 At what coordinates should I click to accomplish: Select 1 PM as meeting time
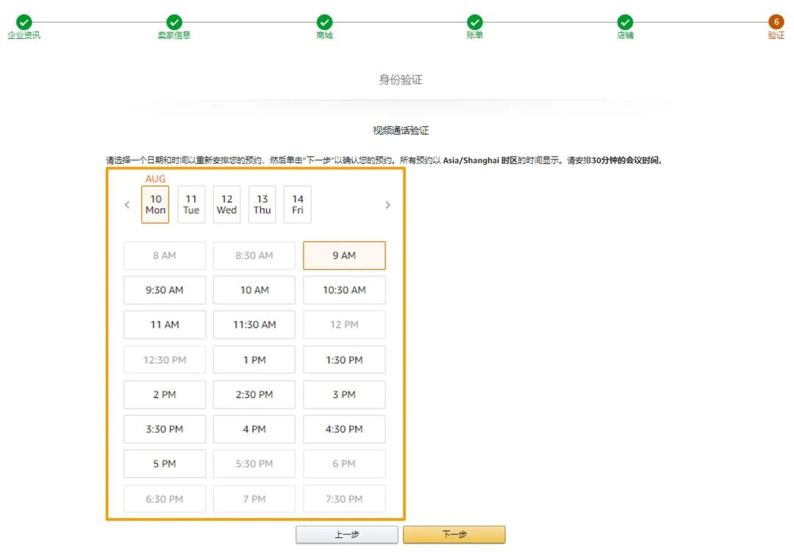pyautogui.click(x=254, y=359)
